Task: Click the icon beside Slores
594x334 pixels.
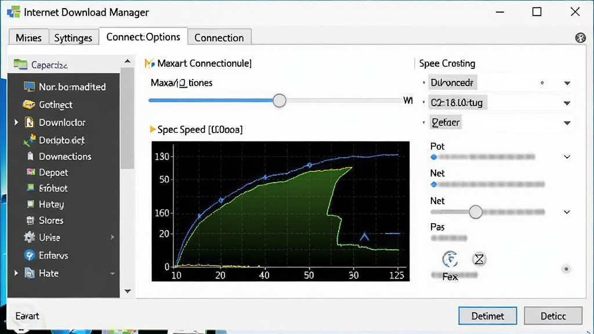Action: (30, 220)
